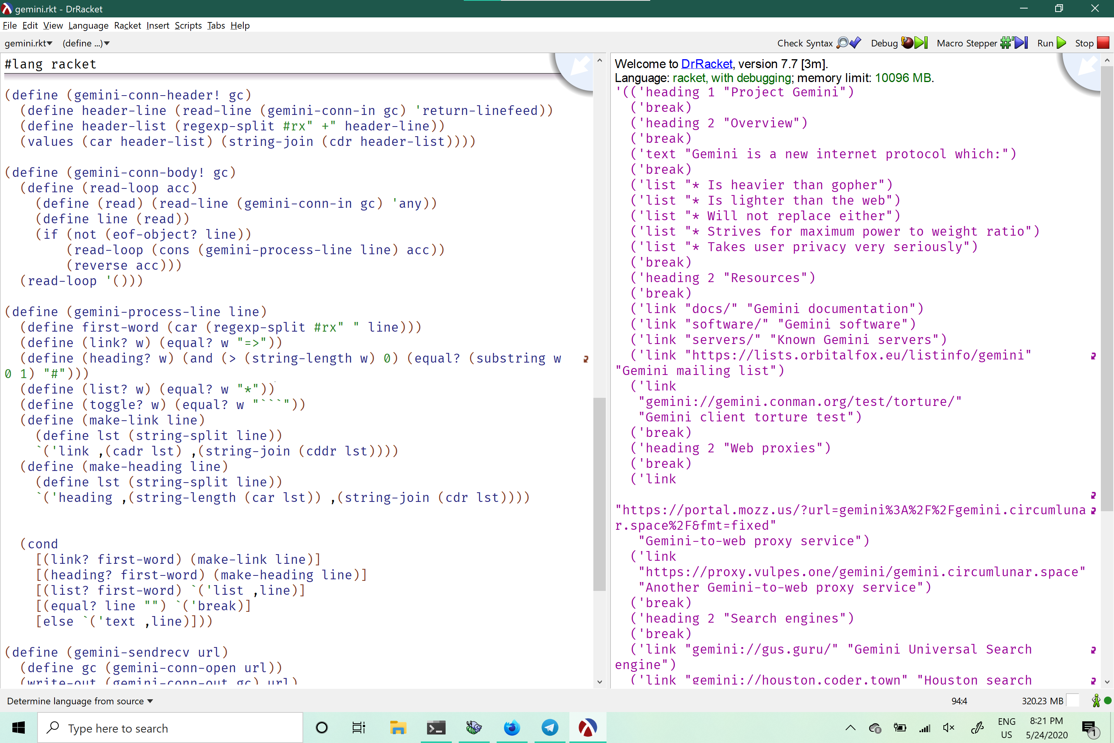Click the Firefox taskbar icon

point(511,727)
